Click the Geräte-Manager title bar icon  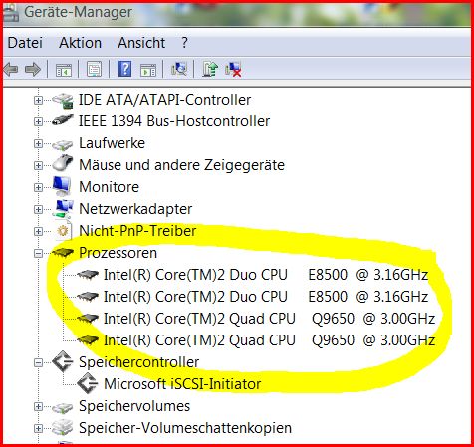pyautogui.click(x=11, y=13)
